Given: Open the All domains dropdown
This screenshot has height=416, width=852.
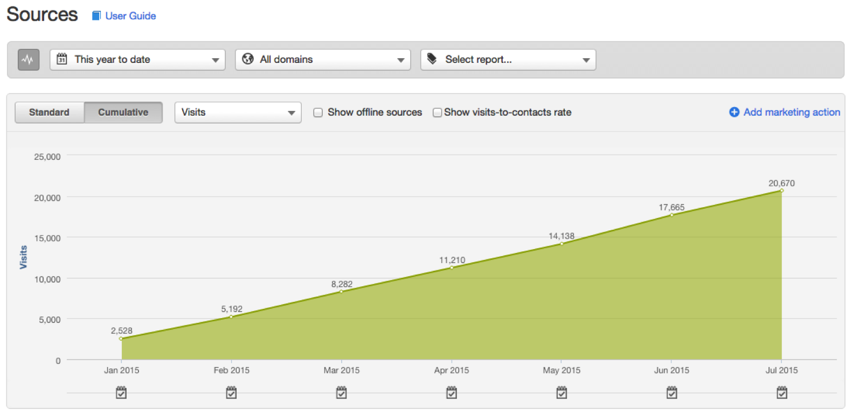Looking at the screenshot, I should tap(323, 60).
